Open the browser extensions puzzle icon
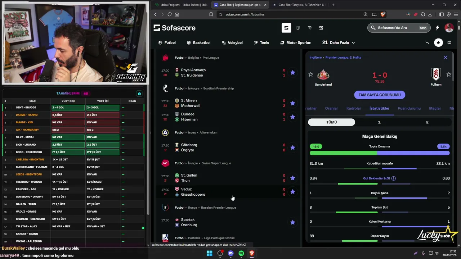The image size is (461, 259). click(422, 14)
